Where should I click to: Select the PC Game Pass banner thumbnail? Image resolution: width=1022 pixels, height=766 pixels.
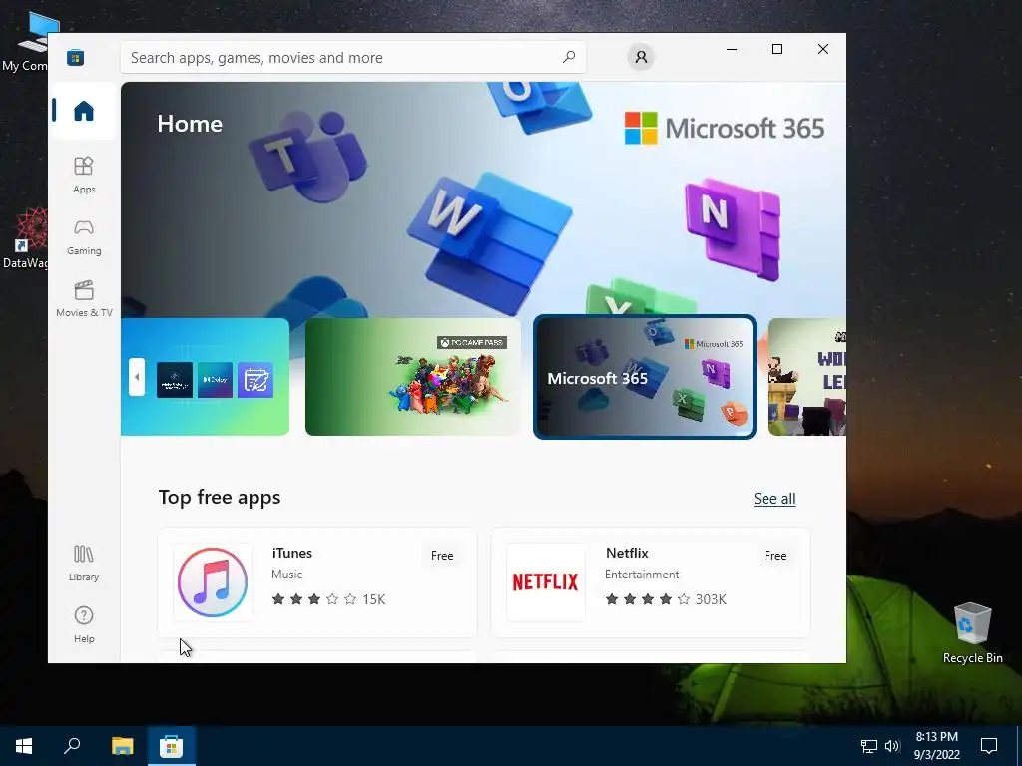click(x=412, y=376)
